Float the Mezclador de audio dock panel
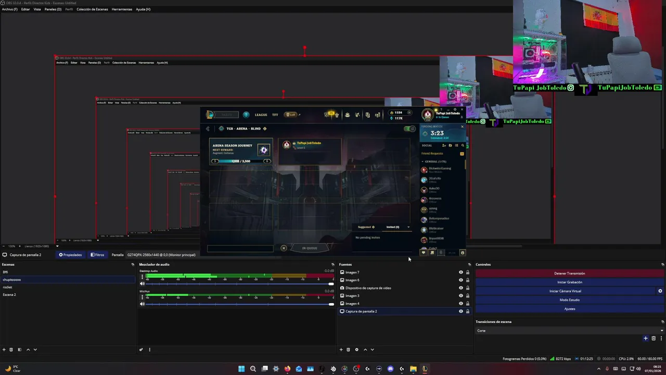This screenshot has height=375, width=666. 333,265
